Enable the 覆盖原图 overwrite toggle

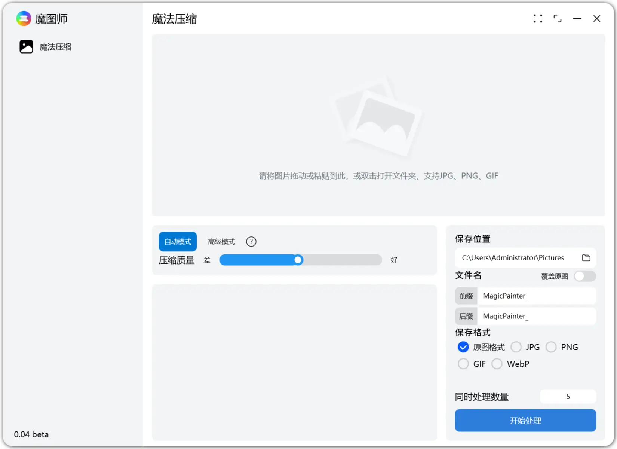(x=584, y=276)
